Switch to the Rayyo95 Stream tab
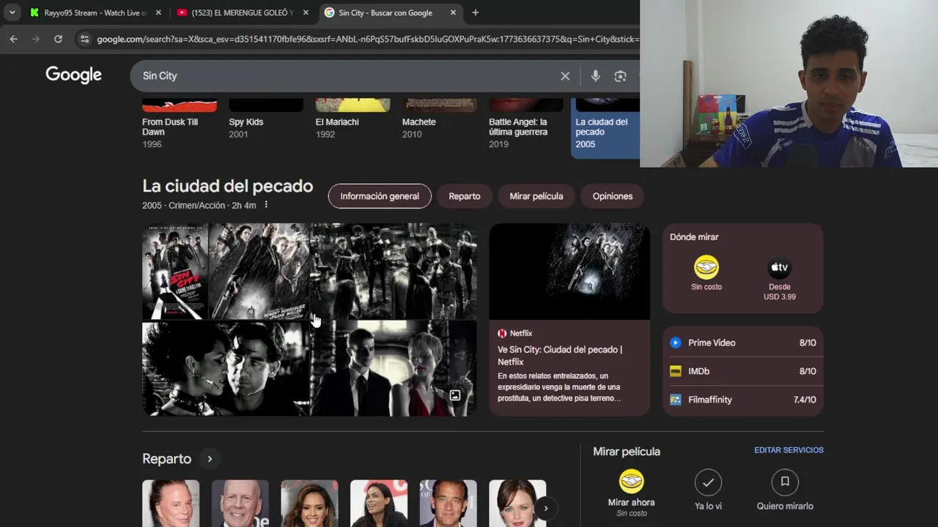 point(95,12)
